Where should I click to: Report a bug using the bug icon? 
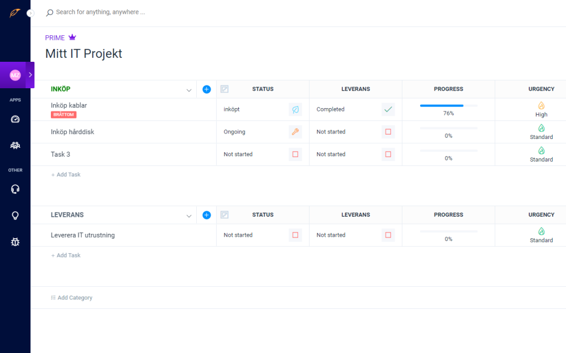coord(15,242)
